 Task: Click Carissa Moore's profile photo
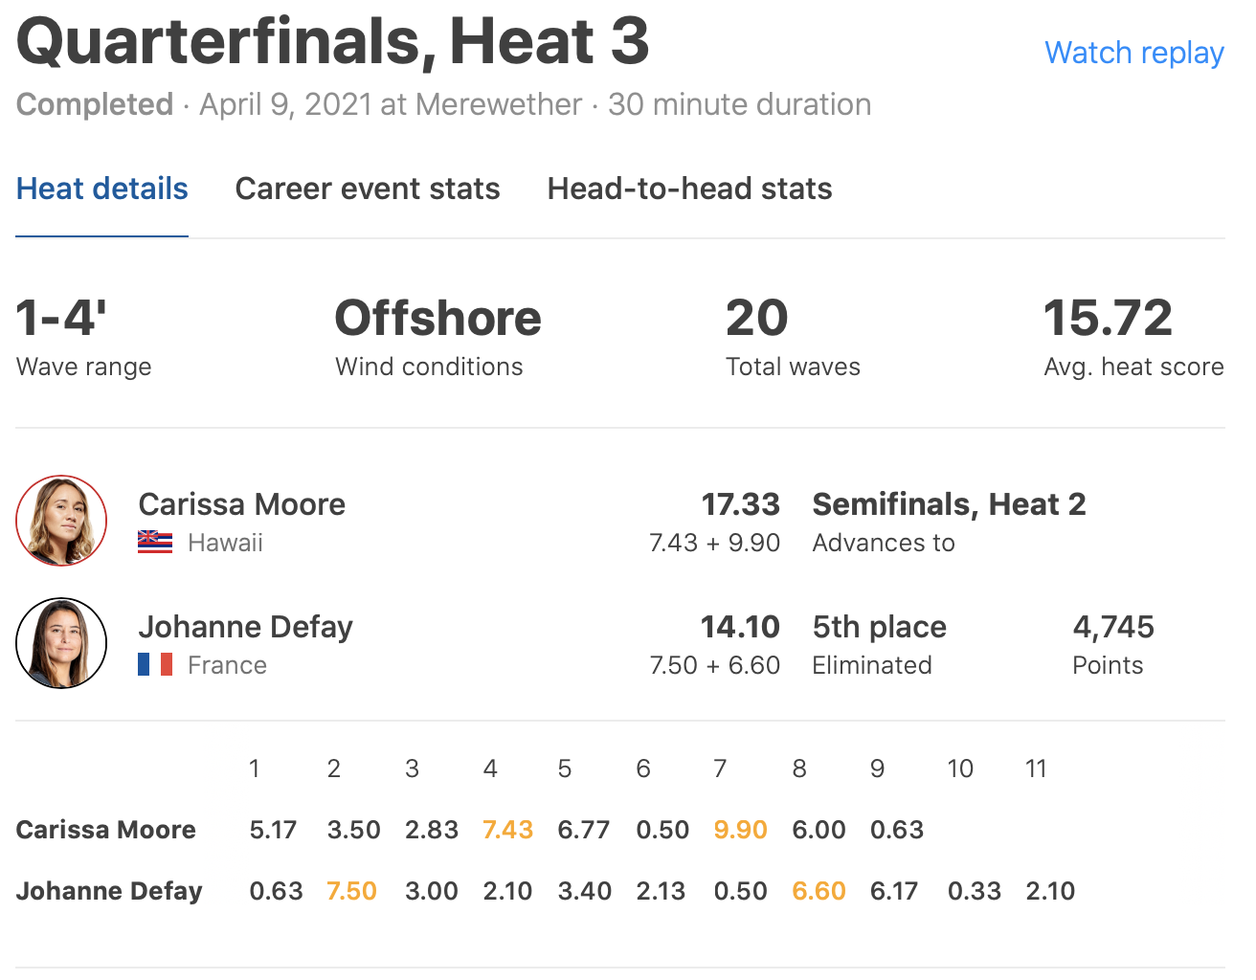point(61,521)
